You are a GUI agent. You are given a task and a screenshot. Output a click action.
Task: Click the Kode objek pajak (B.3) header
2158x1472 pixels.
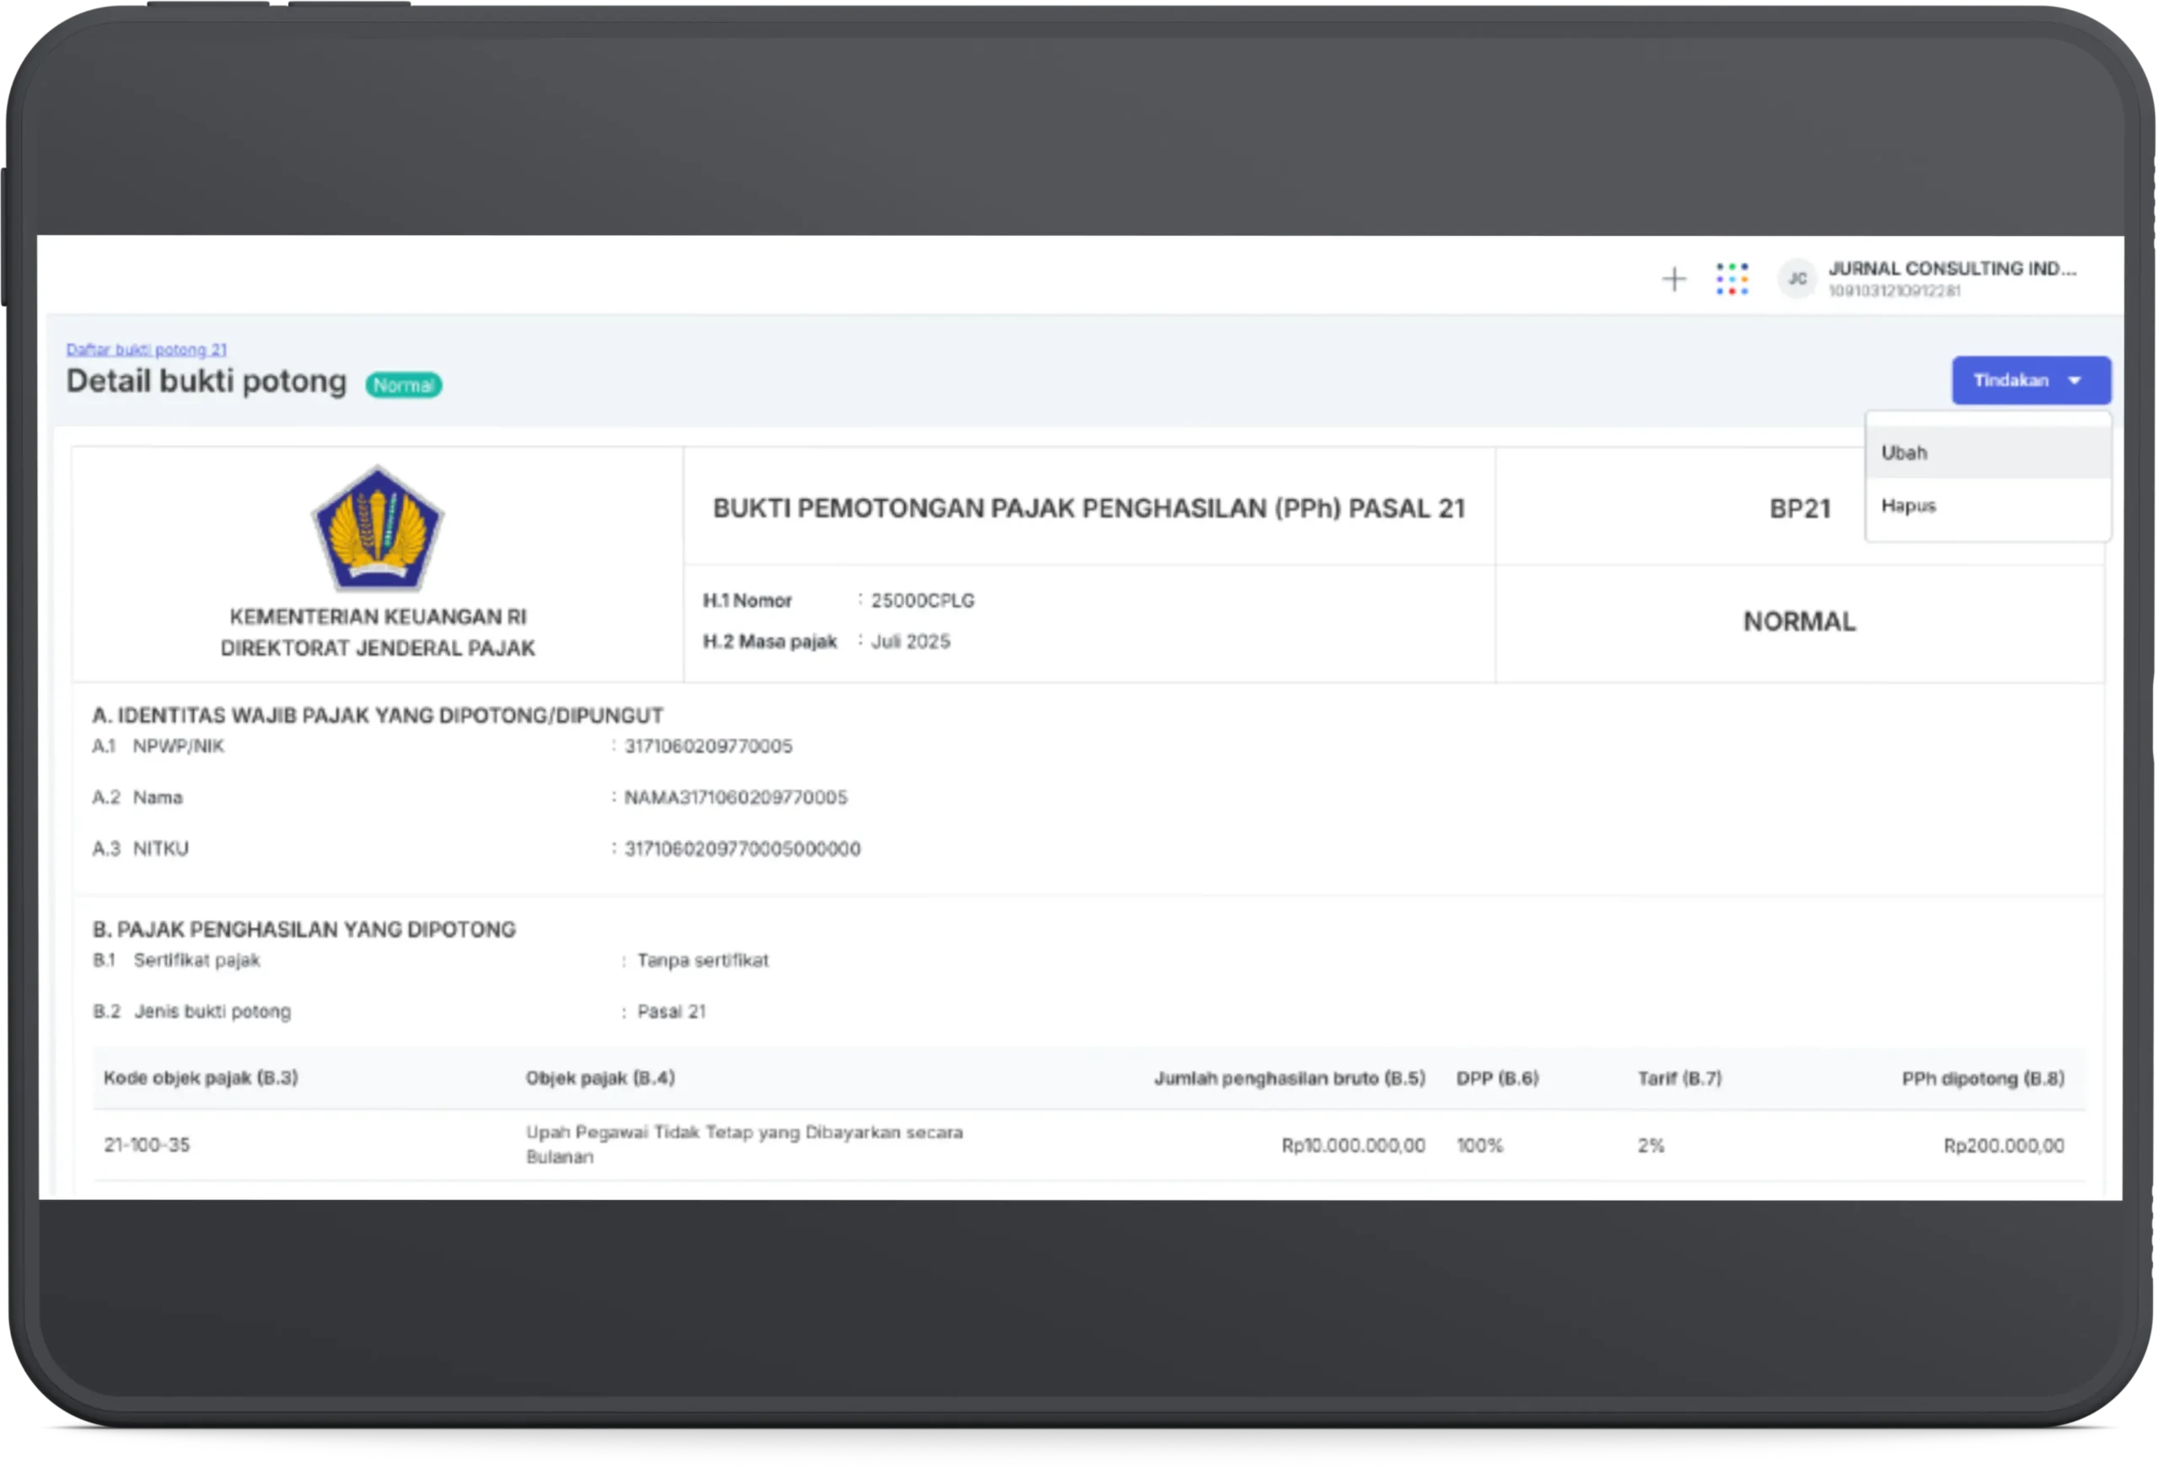(x=201, y=1078)
